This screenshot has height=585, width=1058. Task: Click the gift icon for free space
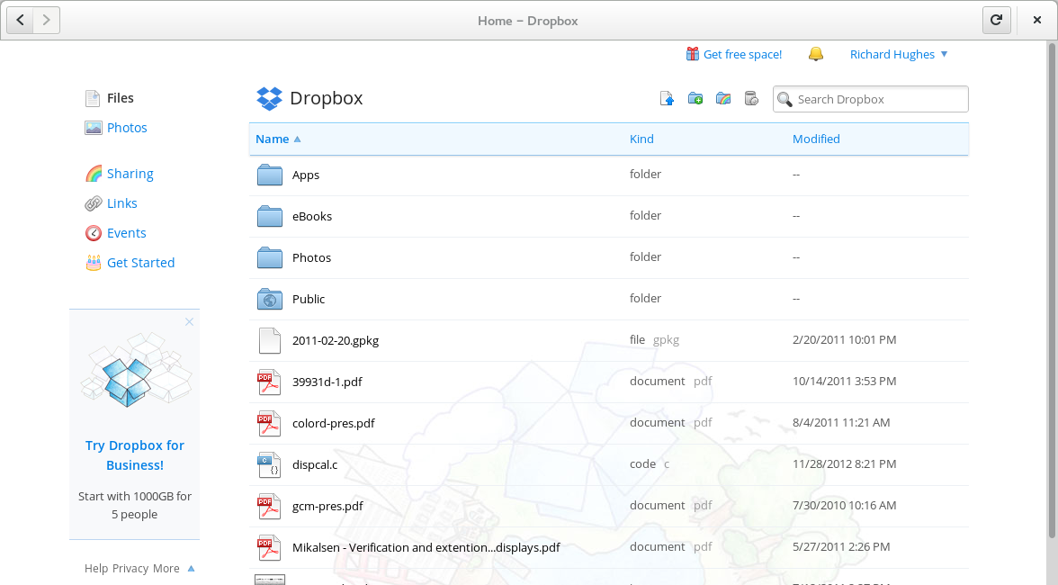[693, 54]
